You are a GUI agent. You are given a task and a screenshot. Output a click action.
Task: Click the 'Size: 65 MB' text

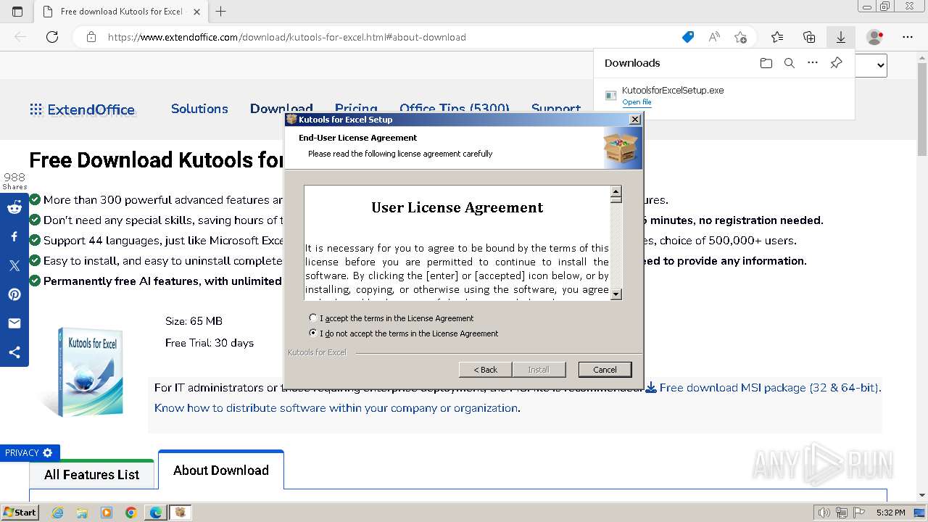tap(194, 321)
